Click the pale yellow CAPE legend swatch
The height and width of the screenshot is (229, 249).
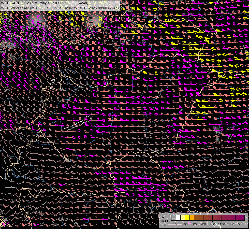tap(183, 218)
